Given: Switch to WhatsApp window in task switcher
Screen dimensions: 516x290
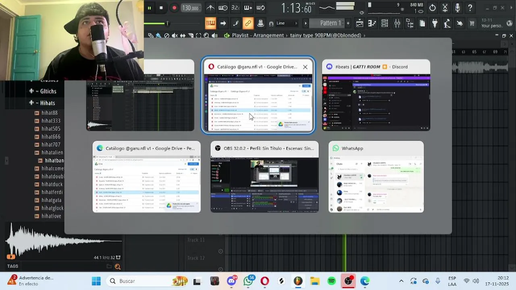Looking at the screenshot, I should [376, 176].
